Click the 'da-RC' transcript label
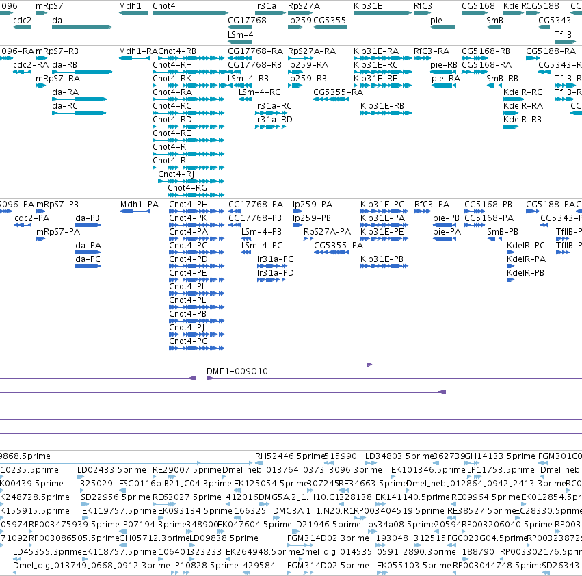The height and width of the screenshot is (576, 582). 65,106
